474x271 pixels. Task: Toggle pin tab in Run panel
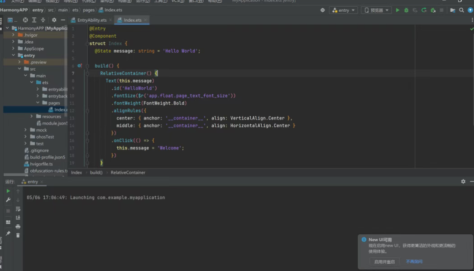click(x=8, y=233)
